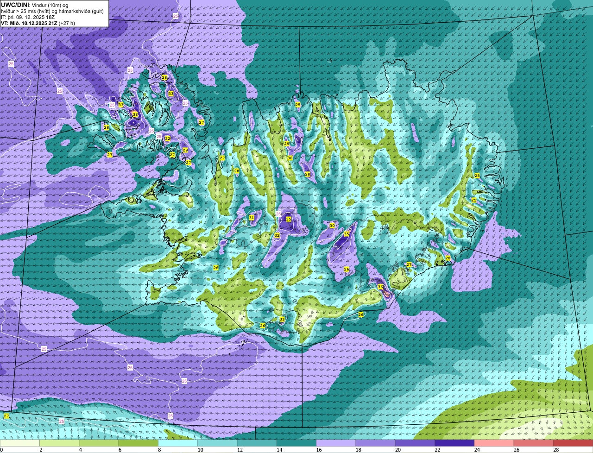Click the color scale tick label 8

point(159,450)
